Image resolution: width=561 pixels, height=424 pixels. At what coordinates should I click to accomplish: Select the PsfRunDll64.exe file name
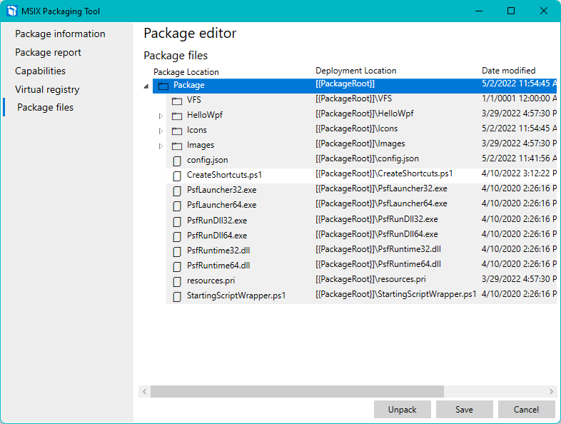point(217,236)
